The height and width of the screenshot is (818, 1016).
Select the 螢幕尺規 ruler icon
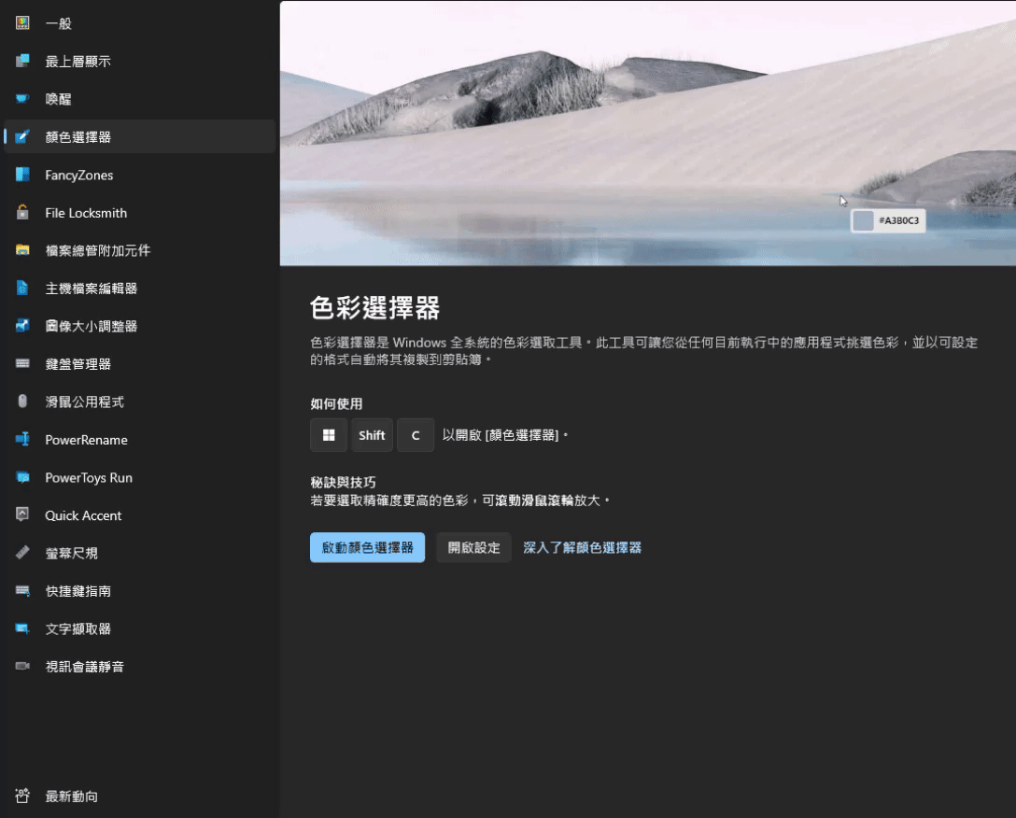(21, 553)
